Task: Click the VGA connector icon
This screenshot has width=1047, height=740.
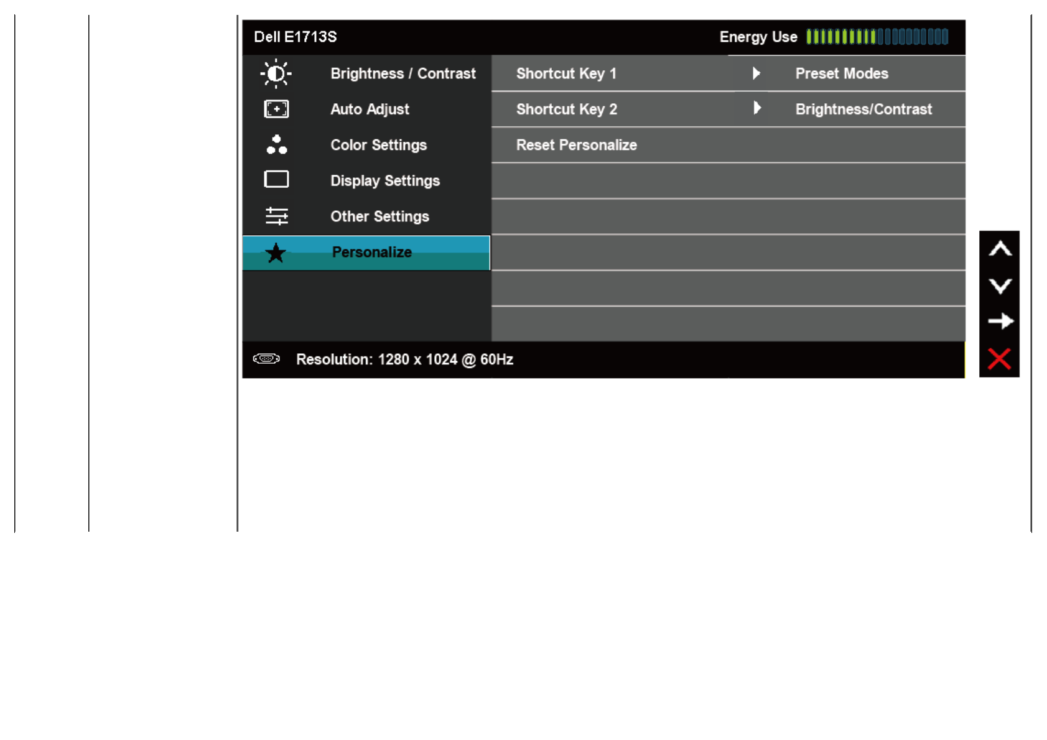Action: 266,359
